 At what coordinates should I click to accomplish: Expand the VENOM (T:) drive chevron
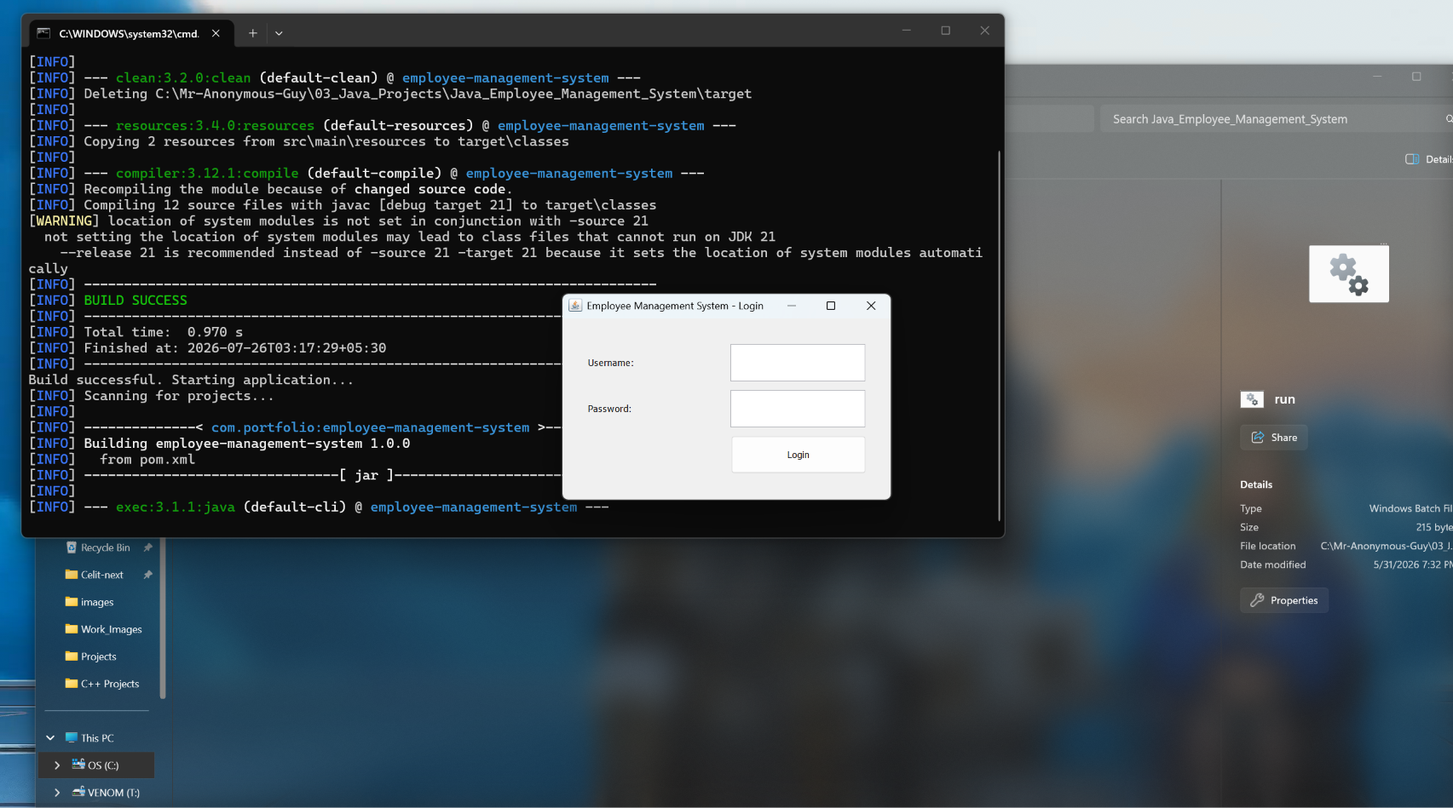coord(57,793)
